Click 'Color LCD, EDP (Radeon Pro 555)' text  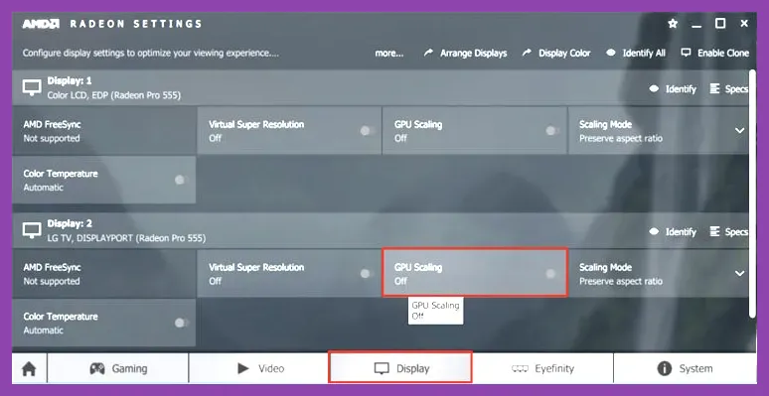114,95
